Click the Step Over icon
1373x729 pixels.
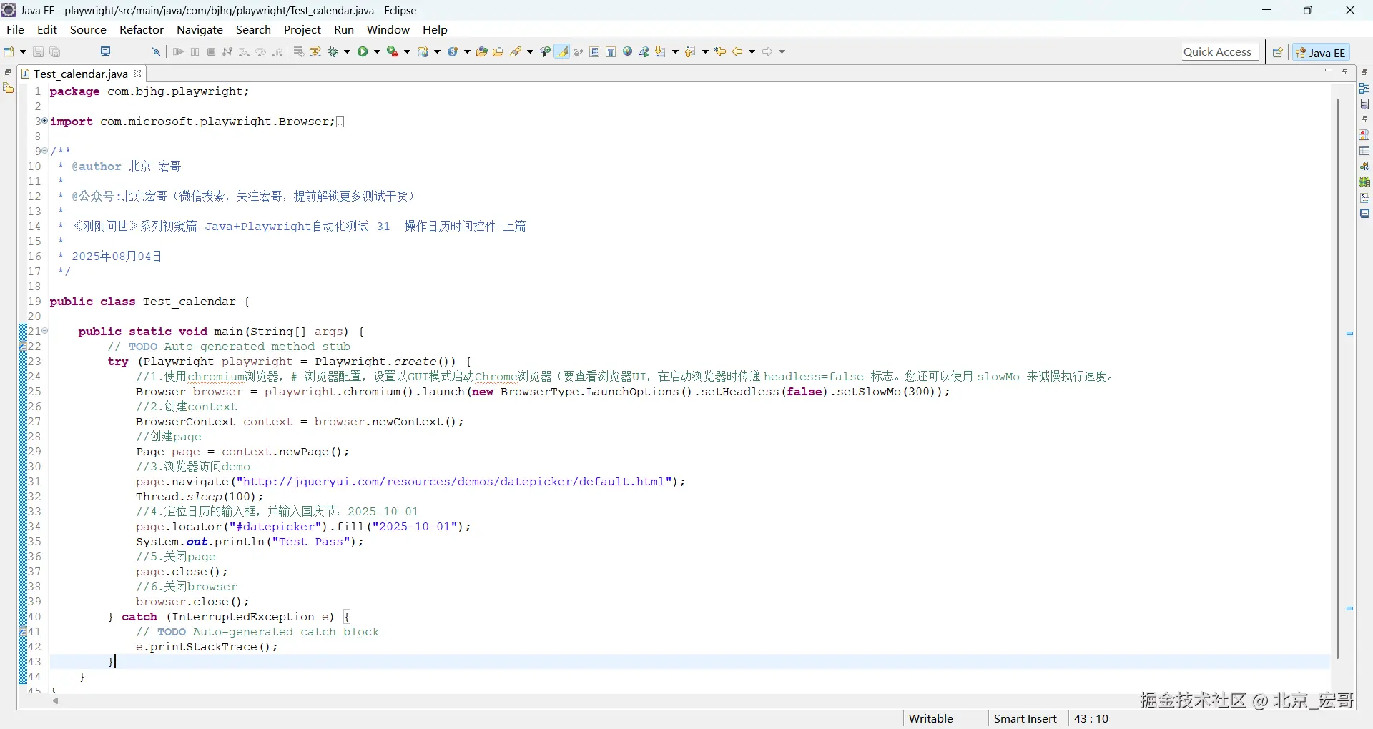click(x=261, y=51)
